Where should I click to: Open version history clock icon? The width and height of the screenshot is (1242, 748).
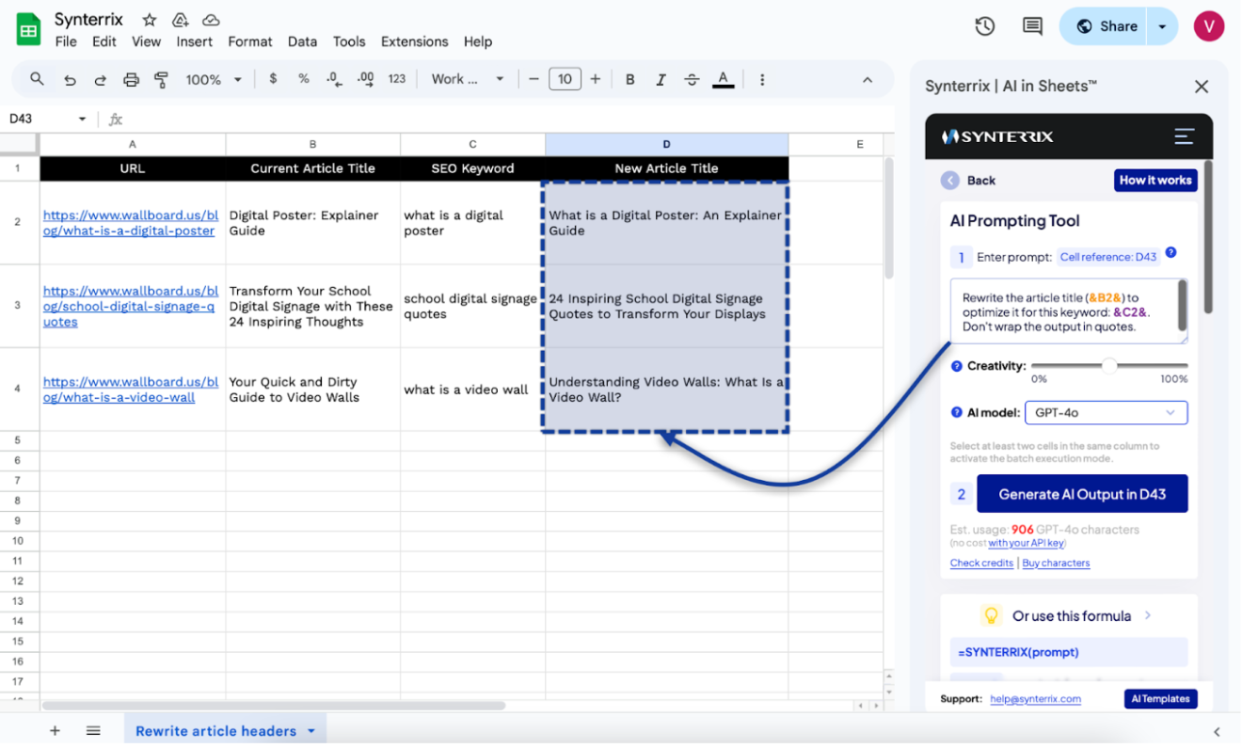(x=985, y=26)
